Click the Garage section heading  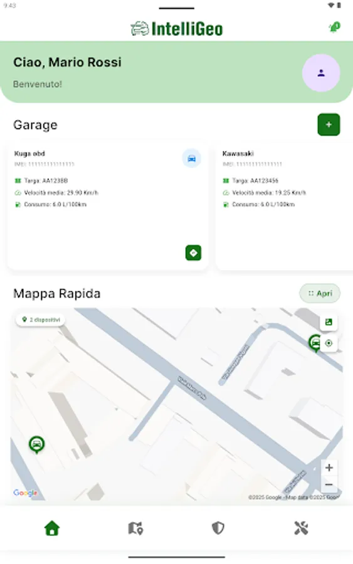35,125
